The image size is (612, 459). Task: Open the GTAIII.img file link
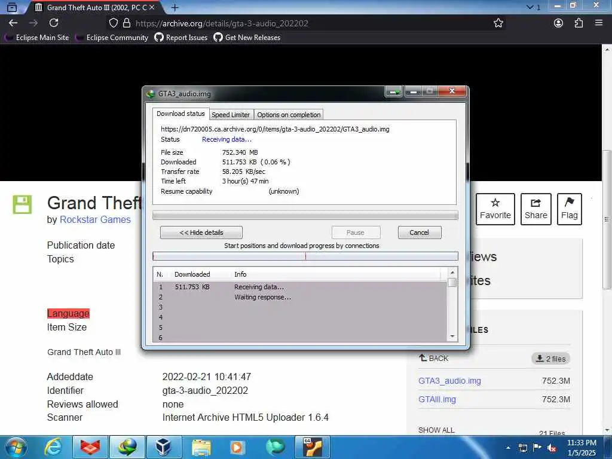[x=437, y=399]
